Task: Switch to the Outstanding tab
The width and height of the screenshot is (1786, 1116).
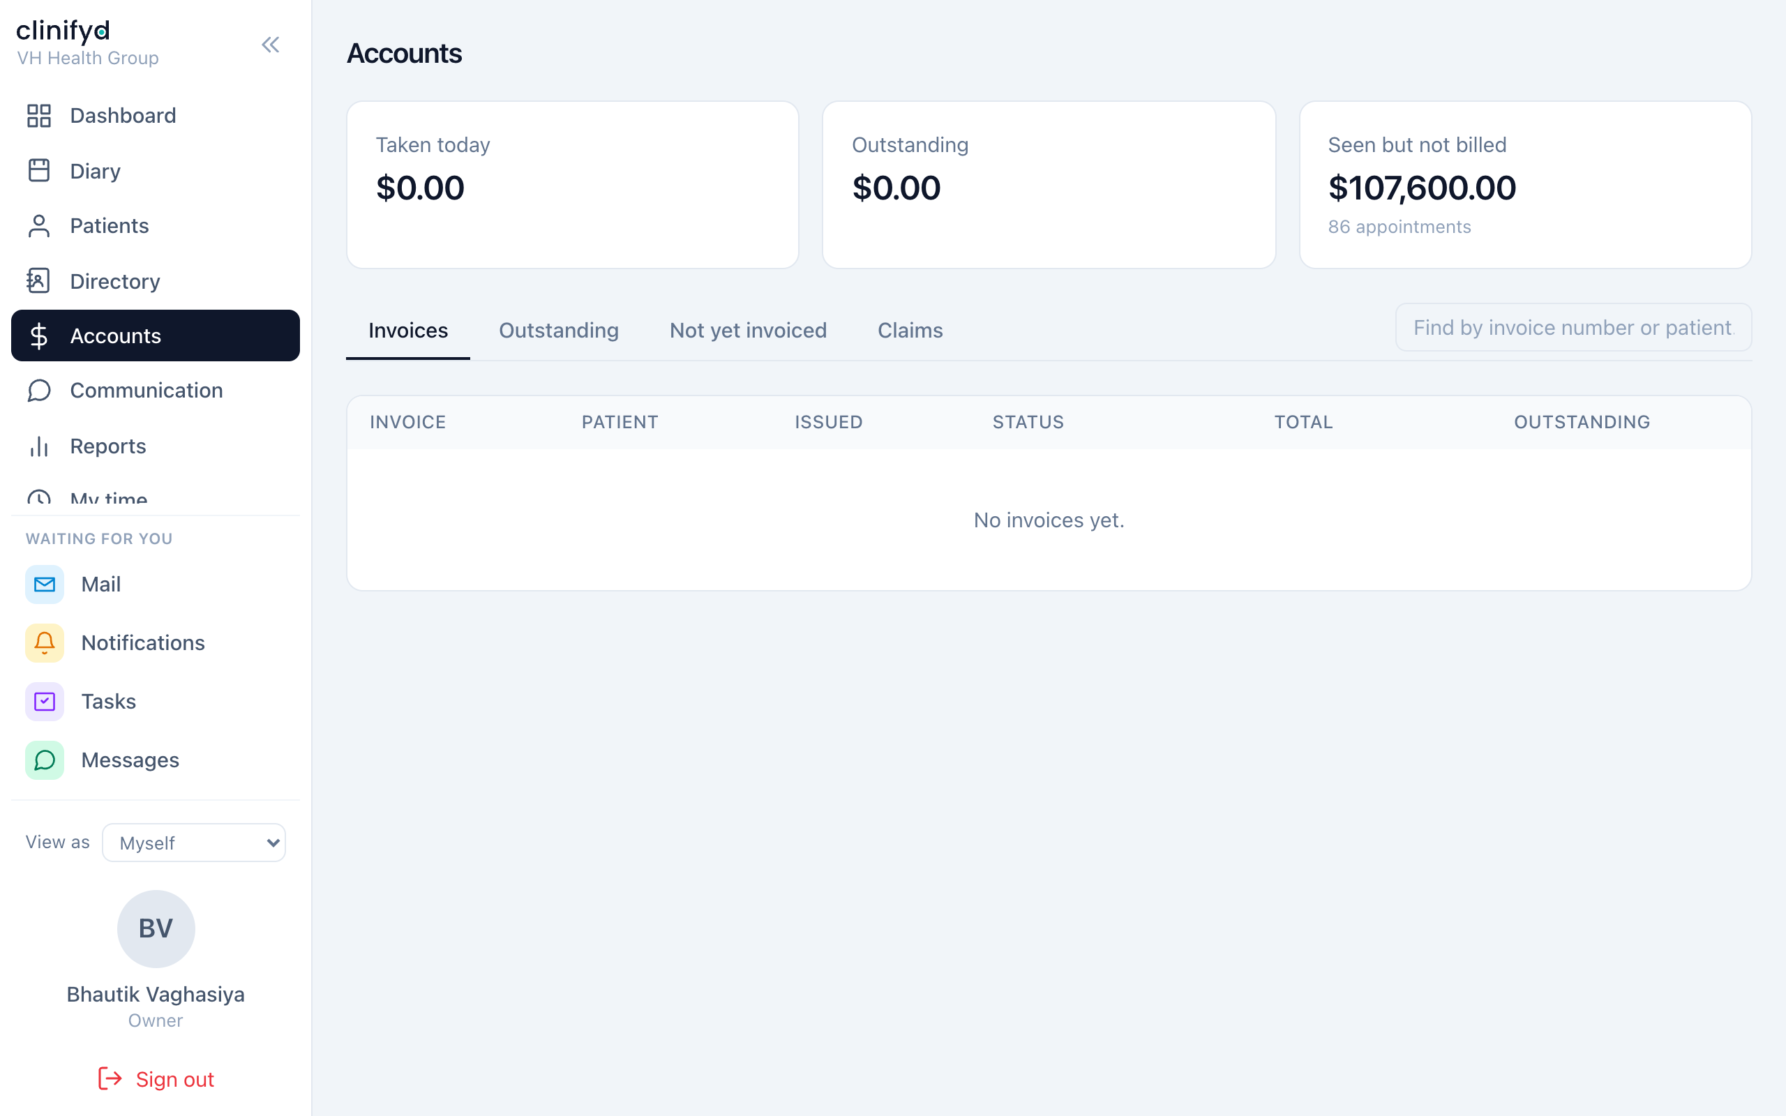Action: 559,331
